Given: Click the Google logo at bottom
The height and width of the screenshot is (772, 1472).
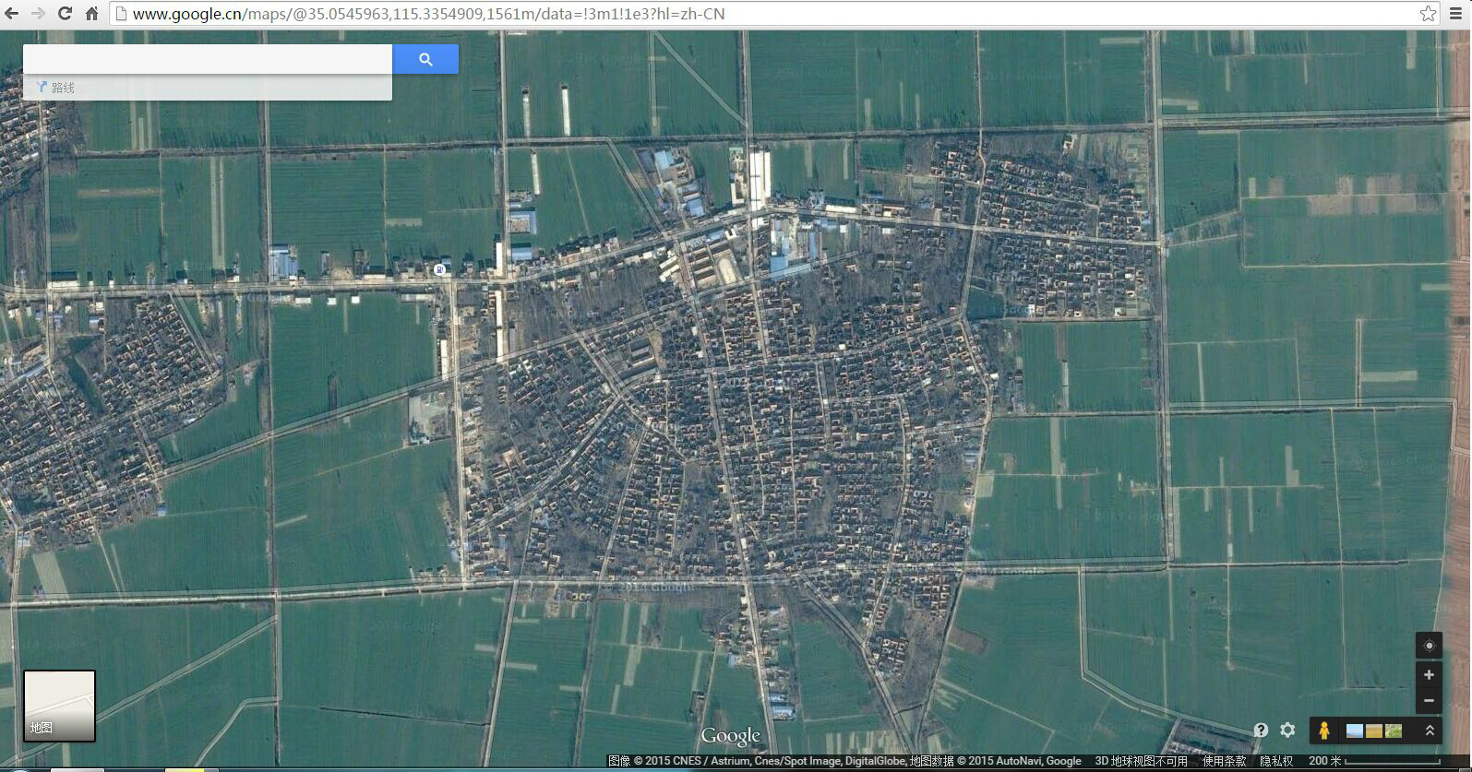Looking at the screenshot, I should coord(730,736).
